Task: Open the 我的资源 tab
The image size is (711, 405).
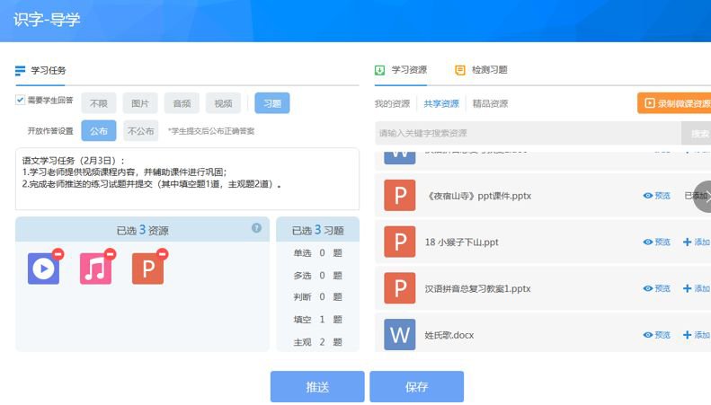Action: [392, 103]
